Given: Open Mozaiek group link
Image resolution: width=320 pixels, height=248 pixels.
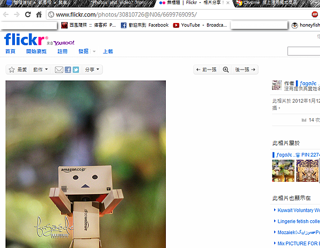Looking at the screenshot, I should 299,232.
